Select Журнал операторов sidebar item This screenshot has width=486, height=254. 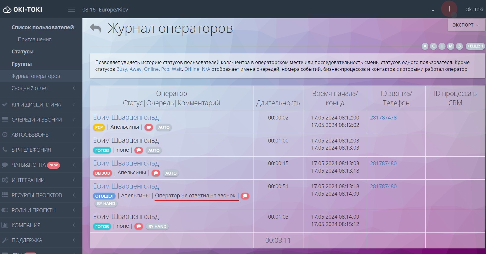(41, 76)
